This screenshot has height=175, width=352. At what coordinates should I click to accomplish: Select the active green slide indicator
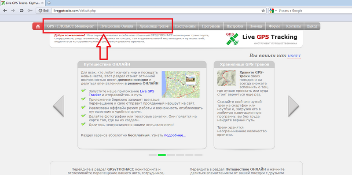(161, 155)
